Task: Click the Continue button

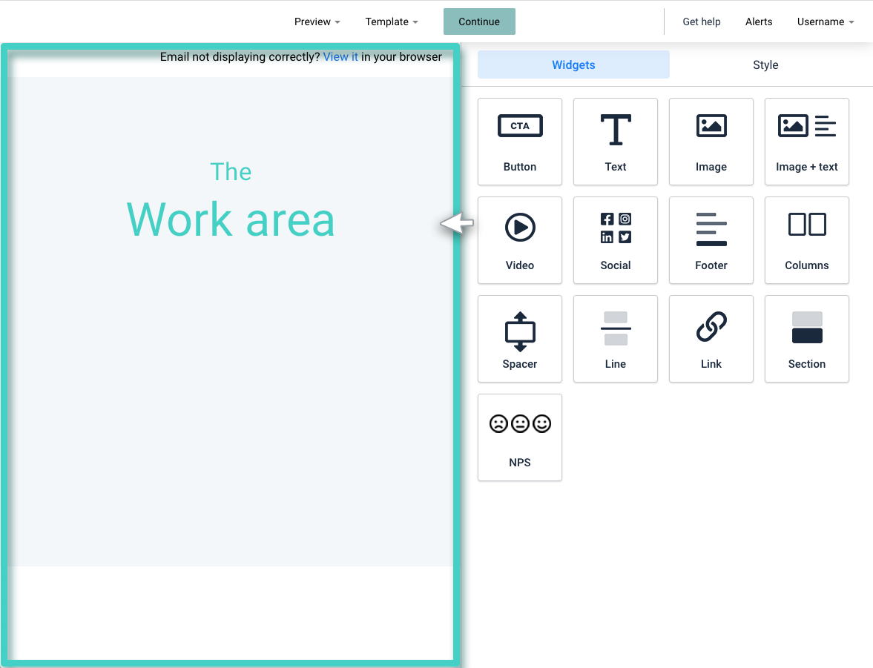Action: coord(479,22)
